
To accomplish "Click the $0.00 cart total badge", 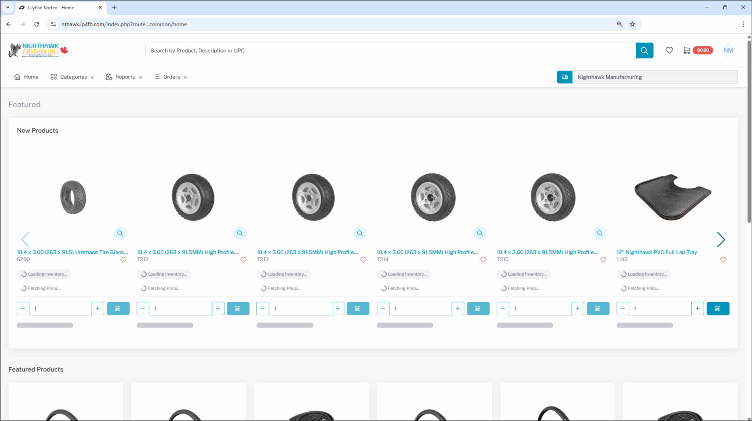I will [703, 50].
